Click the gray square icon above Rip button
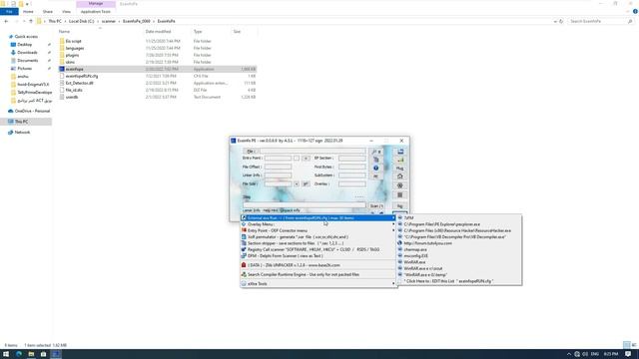Screen dimensions: 639x359 400,195
